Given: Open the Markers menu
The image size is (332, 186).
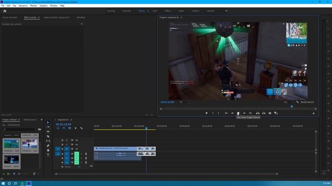Looking at the screenshot, I should tap(33, 6).
